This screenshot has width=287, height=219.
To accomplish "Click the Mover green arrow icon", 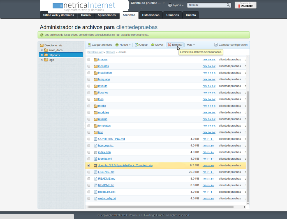I will (x=152, y=45).
